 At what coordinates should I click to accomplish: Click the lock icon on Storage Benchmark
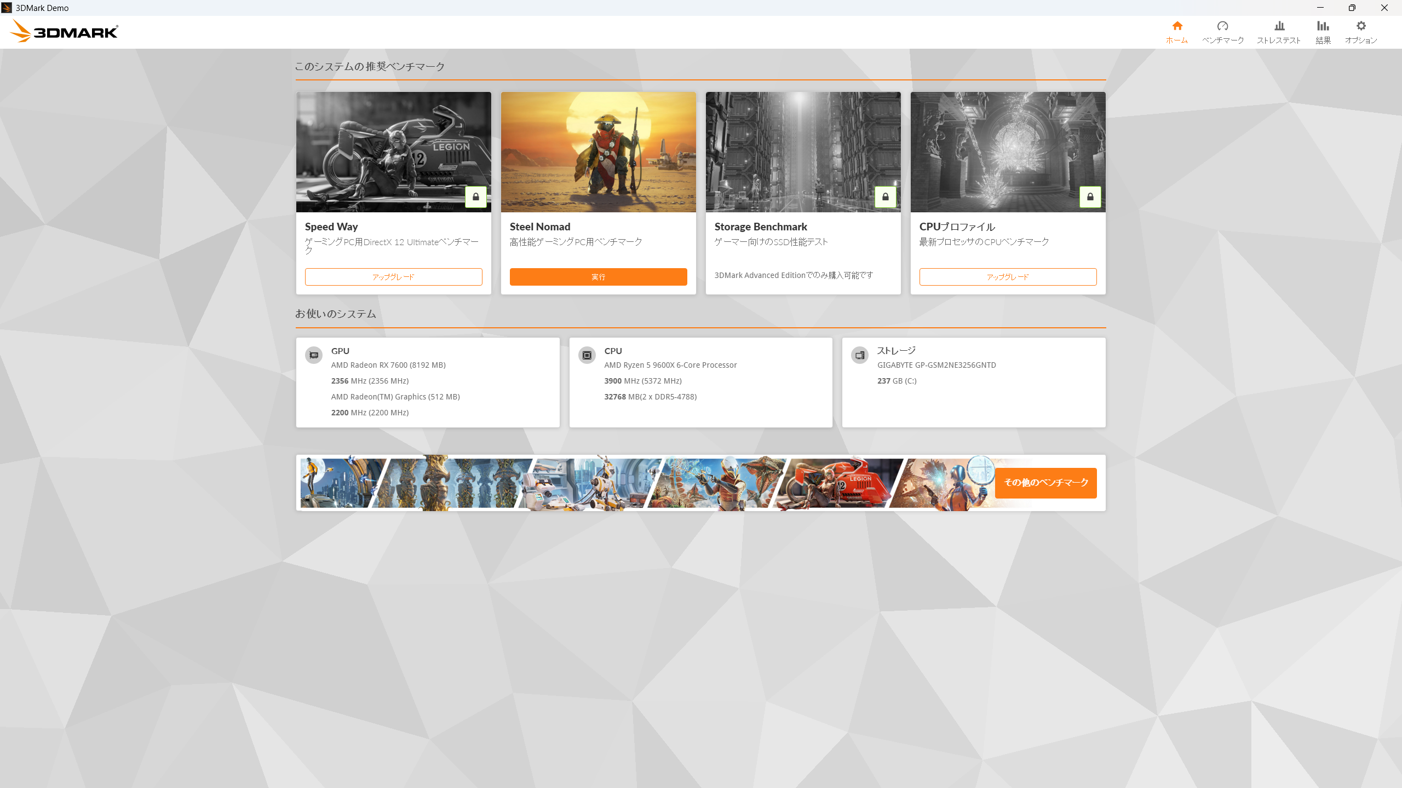tap(886, 197)
